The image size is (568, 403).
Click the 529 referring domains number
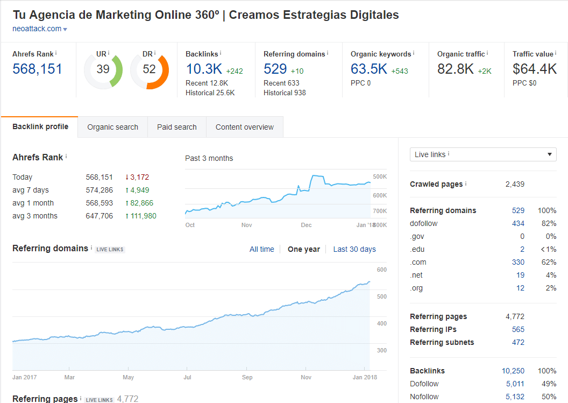(x=275, y=69)
